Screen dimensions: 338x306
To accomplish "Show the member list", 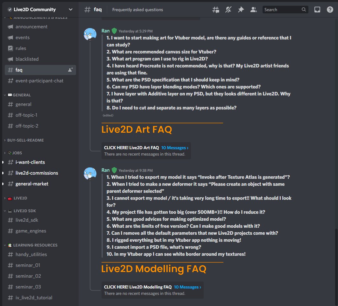I will [253, 10].
